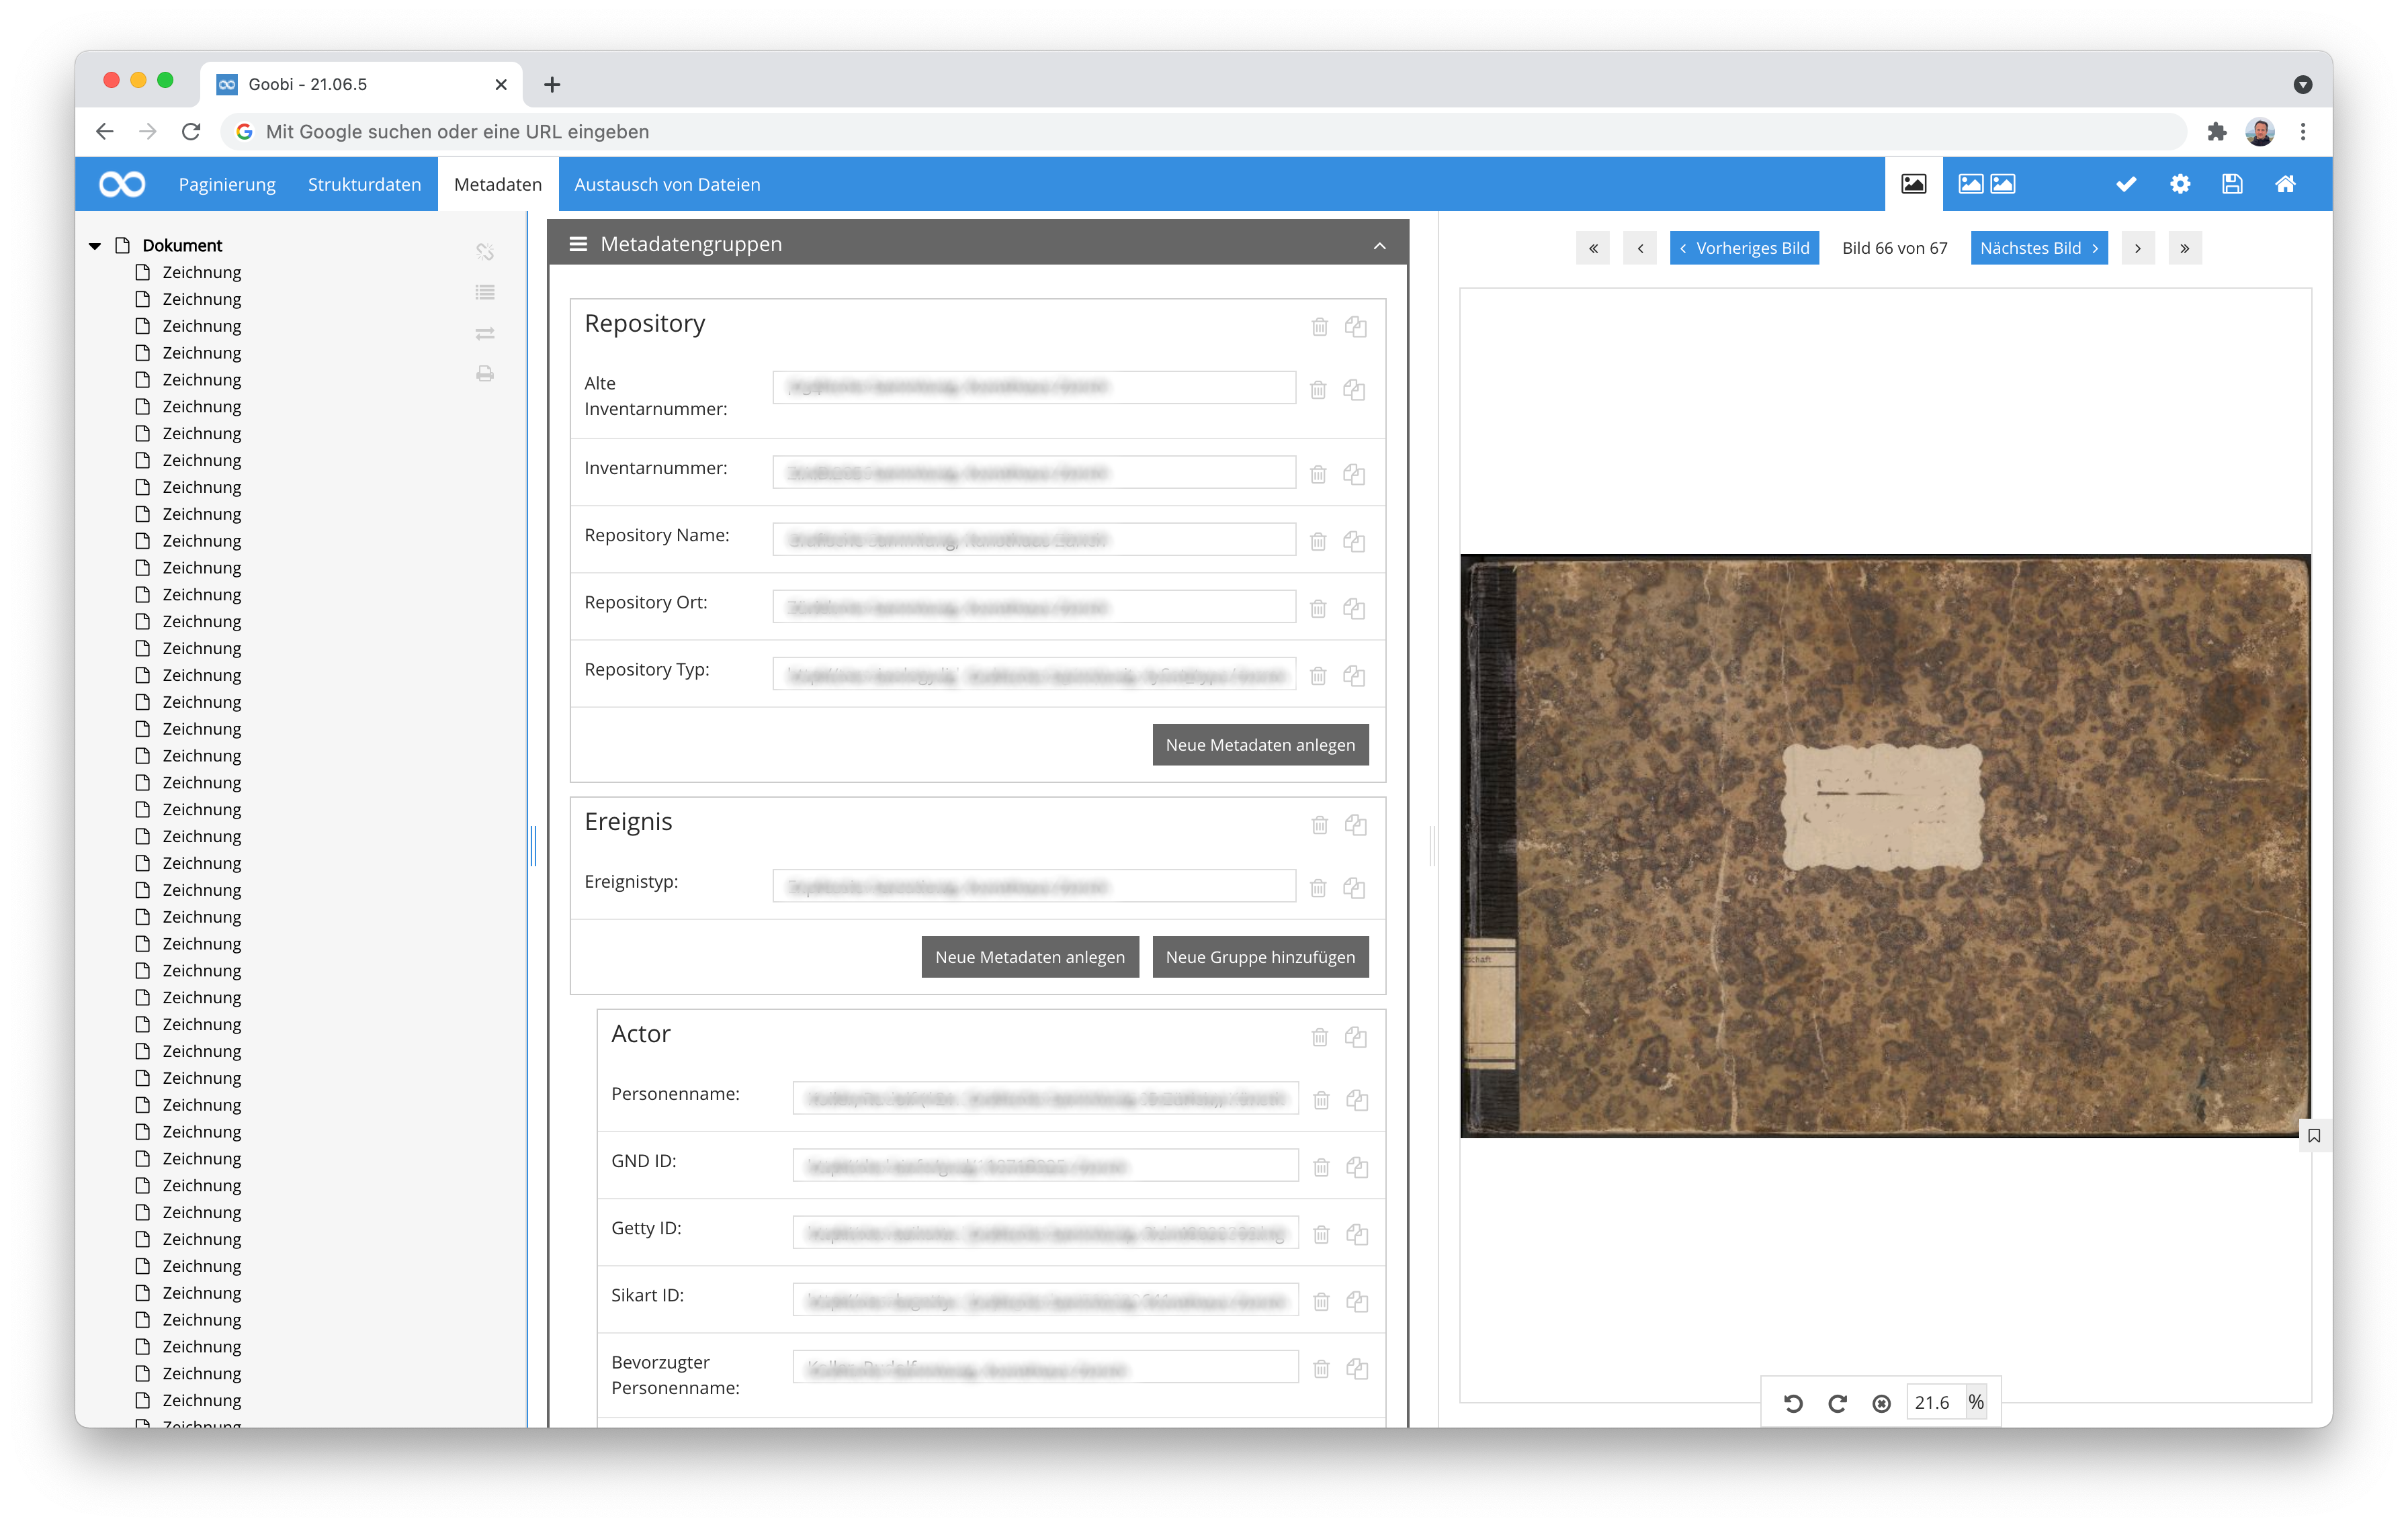The width and height of the screenshot is (2408, 1527).
Task: Click the Alte Inventarnummer input field
Action: coord(1034,387)
